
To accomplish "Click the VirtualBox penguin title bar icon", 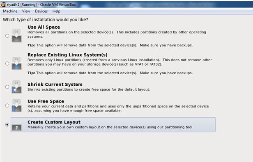I will tap(3, 5).
